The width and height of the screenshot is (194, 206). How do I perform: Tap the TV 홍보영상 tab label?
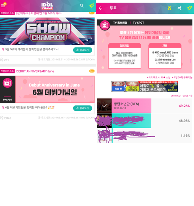point(120,23)
